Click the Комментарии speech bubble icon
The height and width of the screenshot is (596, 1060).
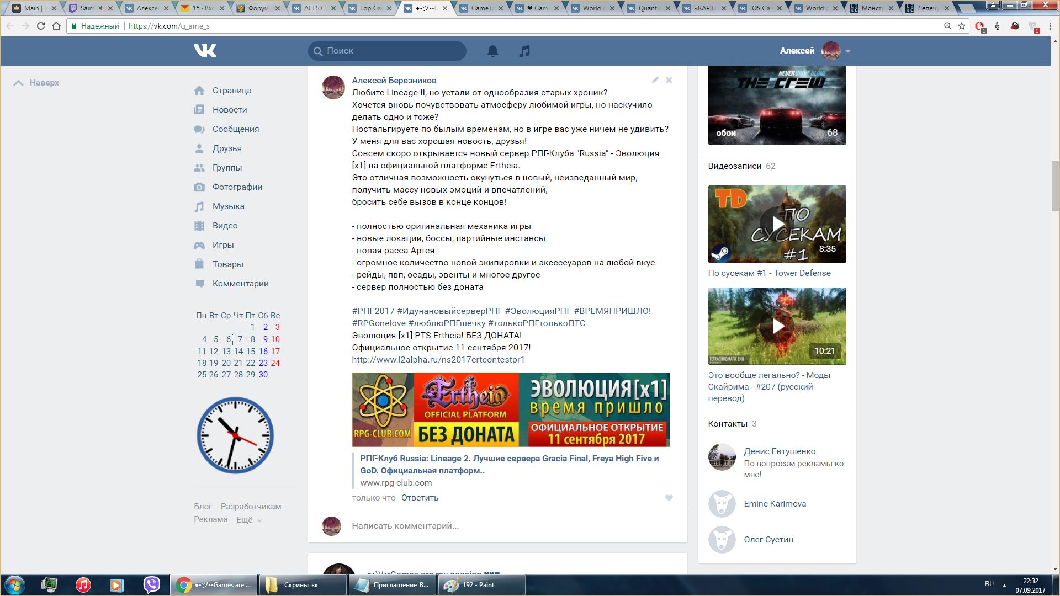199,284
